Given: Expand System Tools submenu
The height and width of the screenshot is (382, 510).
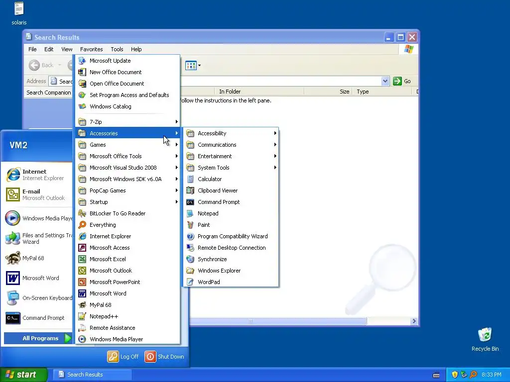Looking at the screenshot, I should click(231, 168).
